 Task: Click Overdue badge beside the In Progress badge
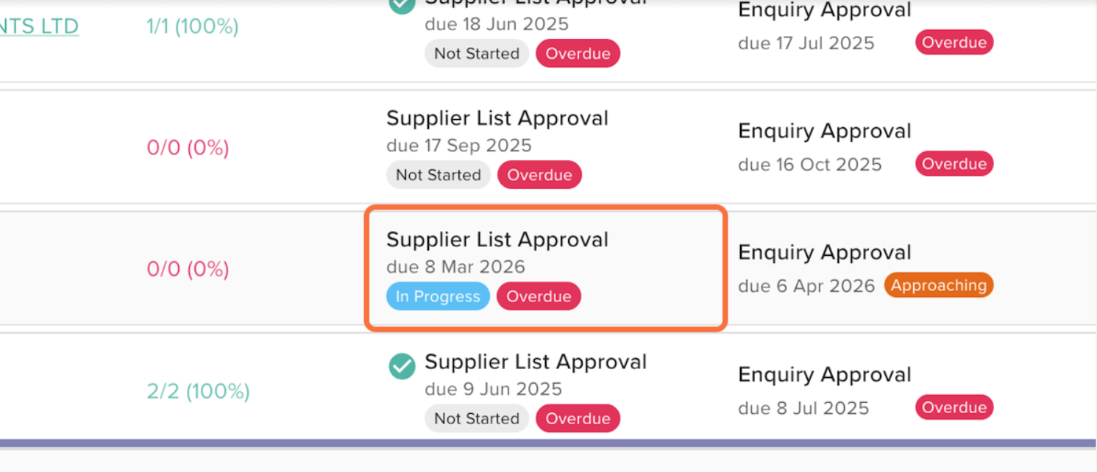[539, 296]
